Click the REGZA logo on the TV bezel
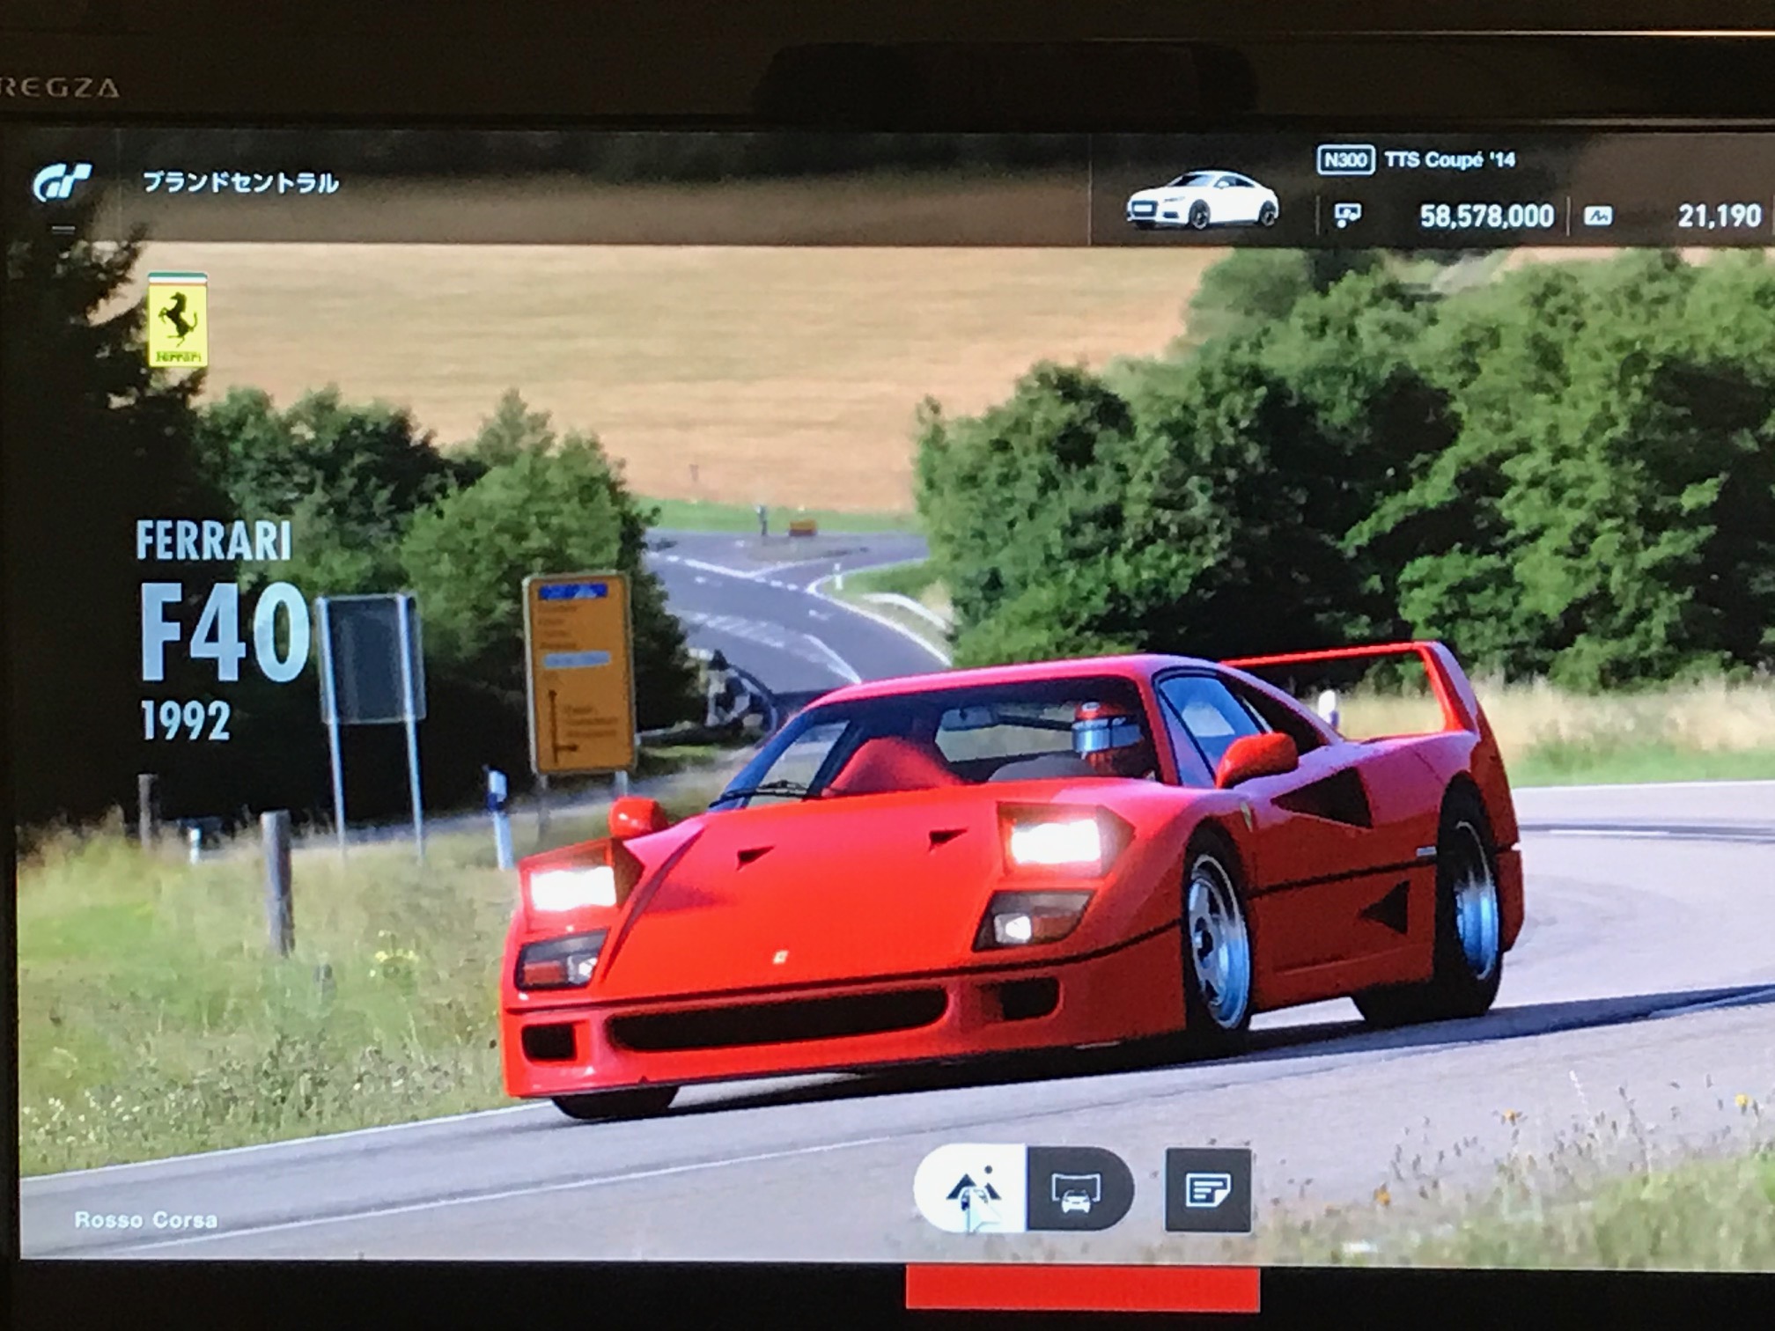The height and width of the screenshot is (1331, 1775). pyautogui.click(x=60, y=87)
